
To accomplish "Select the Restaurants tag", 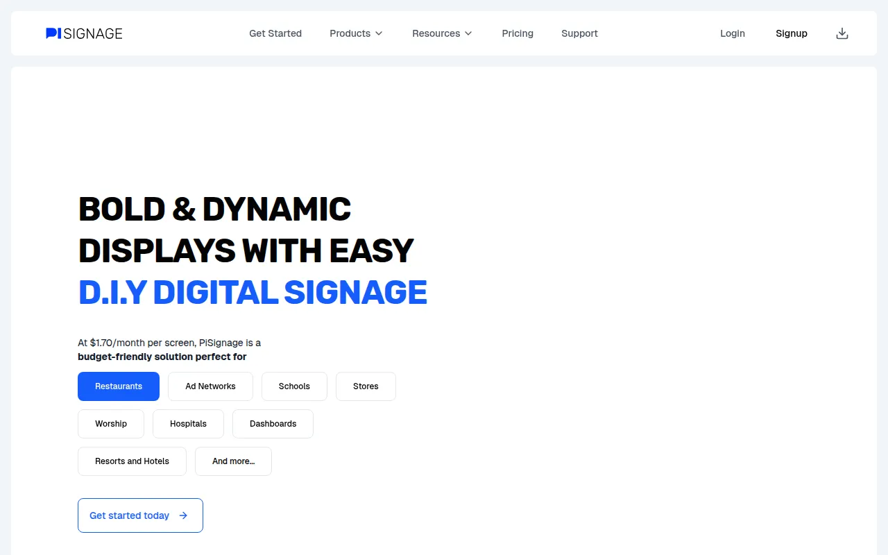I will point(119,386).
